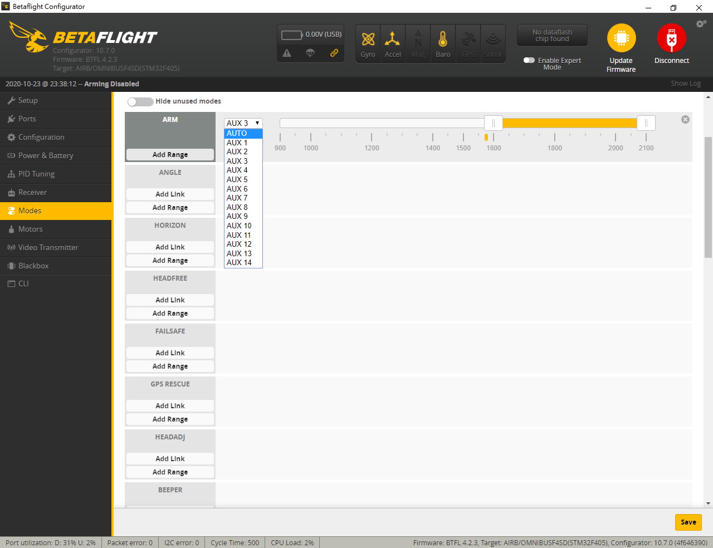Enable Expert Mode
Viewport: 713px width, 548px height.
pyautogui.click(x=528, y=60)
